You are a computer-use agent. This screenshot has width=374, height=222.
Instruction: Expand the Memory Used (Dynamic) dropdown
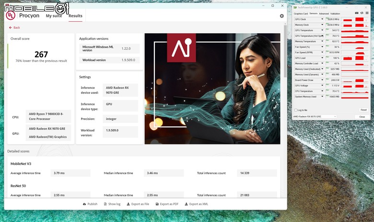coord(322,74)
